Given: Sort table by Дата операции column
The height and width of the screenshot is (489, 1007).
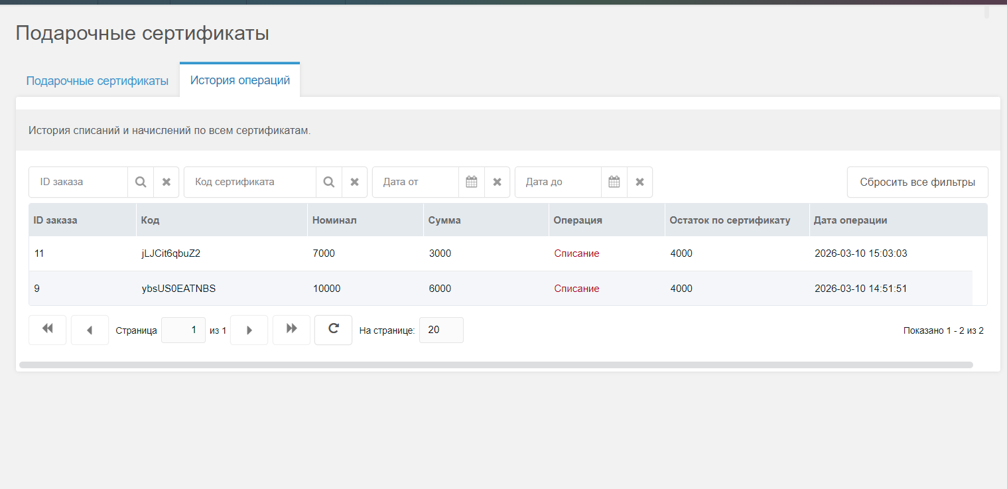Looking at the screenshot, I should pyautogui.click(x=850, y=220).
